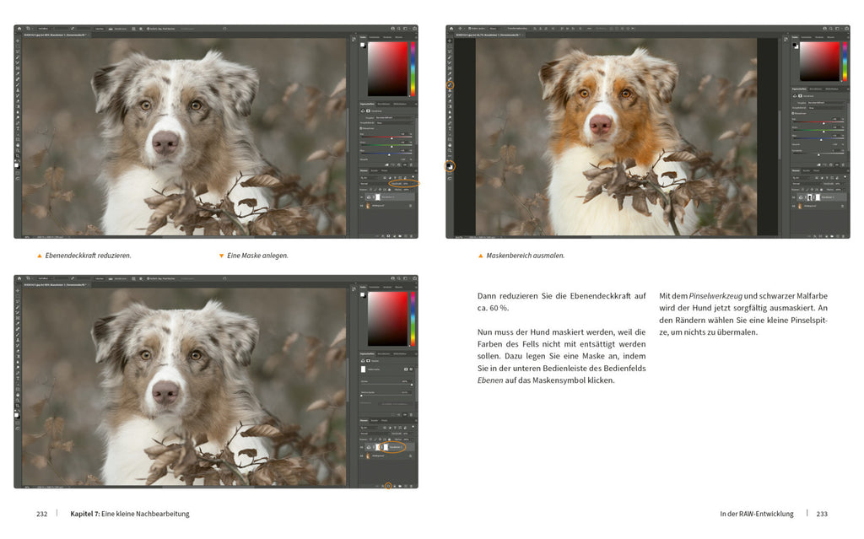Click circled add-mask icon in bottom-left Layers panel

tap(387, 486)
